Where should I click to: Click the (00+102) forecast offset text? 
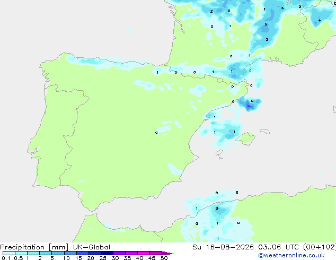[320, 247]
